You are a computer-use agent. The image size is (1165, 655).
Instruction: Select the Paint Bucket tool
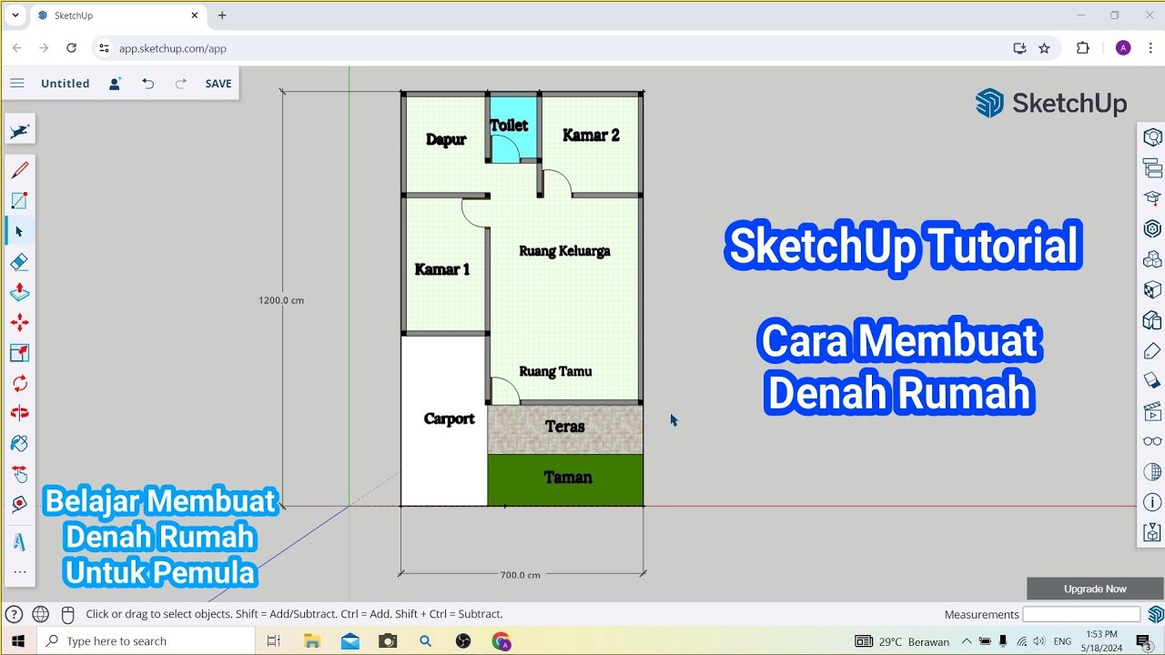19,444
